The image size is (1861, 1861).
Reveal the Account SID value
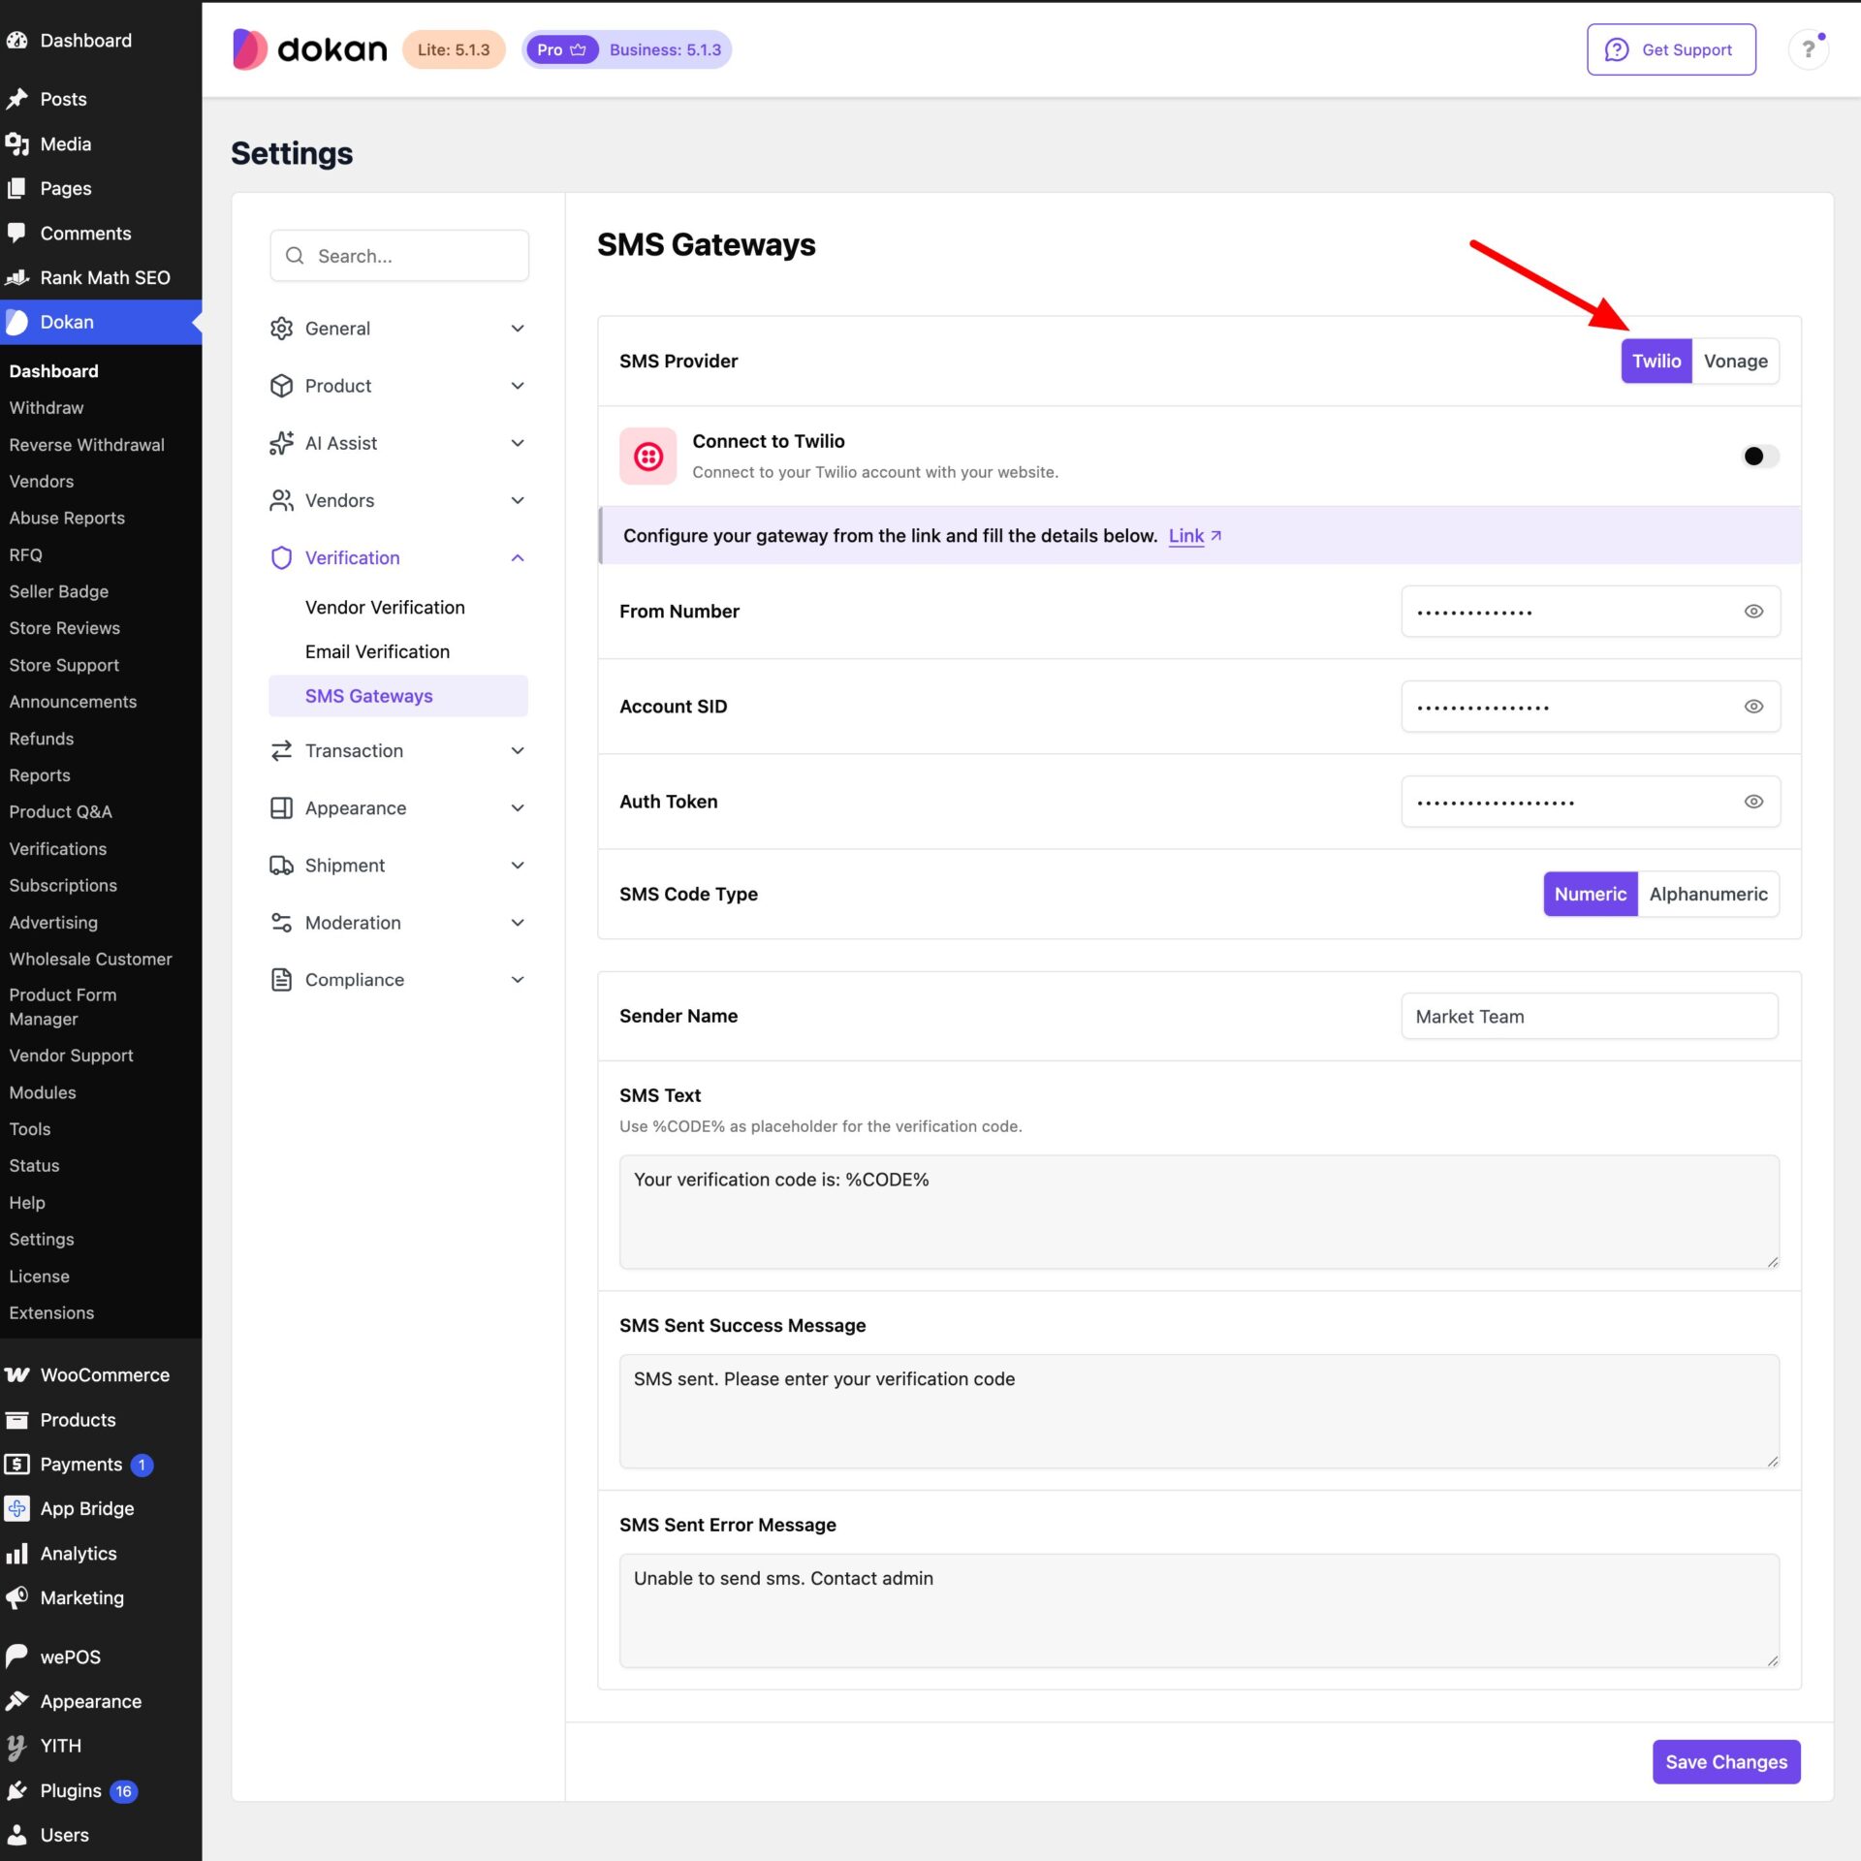(1753, 706)
